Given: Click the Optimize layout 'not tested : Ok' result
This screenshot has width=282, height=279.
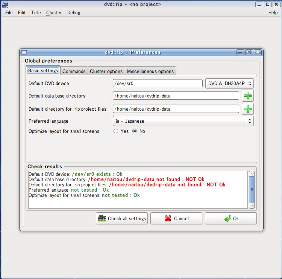Looking at the screenshot, I should coord(121,195).
